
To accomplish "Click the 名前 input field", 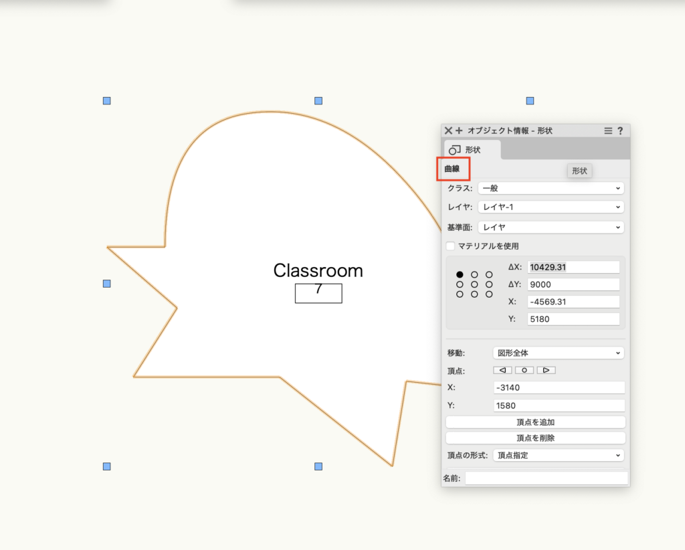I will click(546, 478).
